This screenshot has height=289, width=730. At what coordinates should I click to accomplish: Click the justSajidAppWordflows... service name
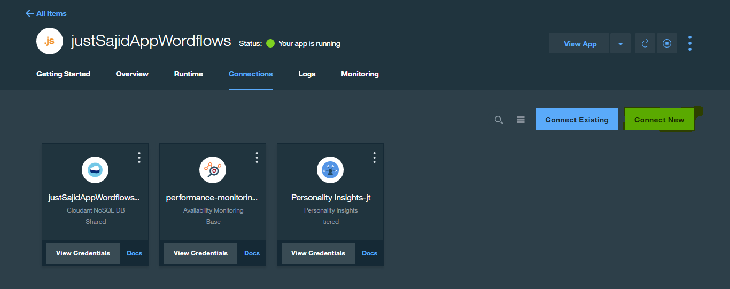click(94, 198)
